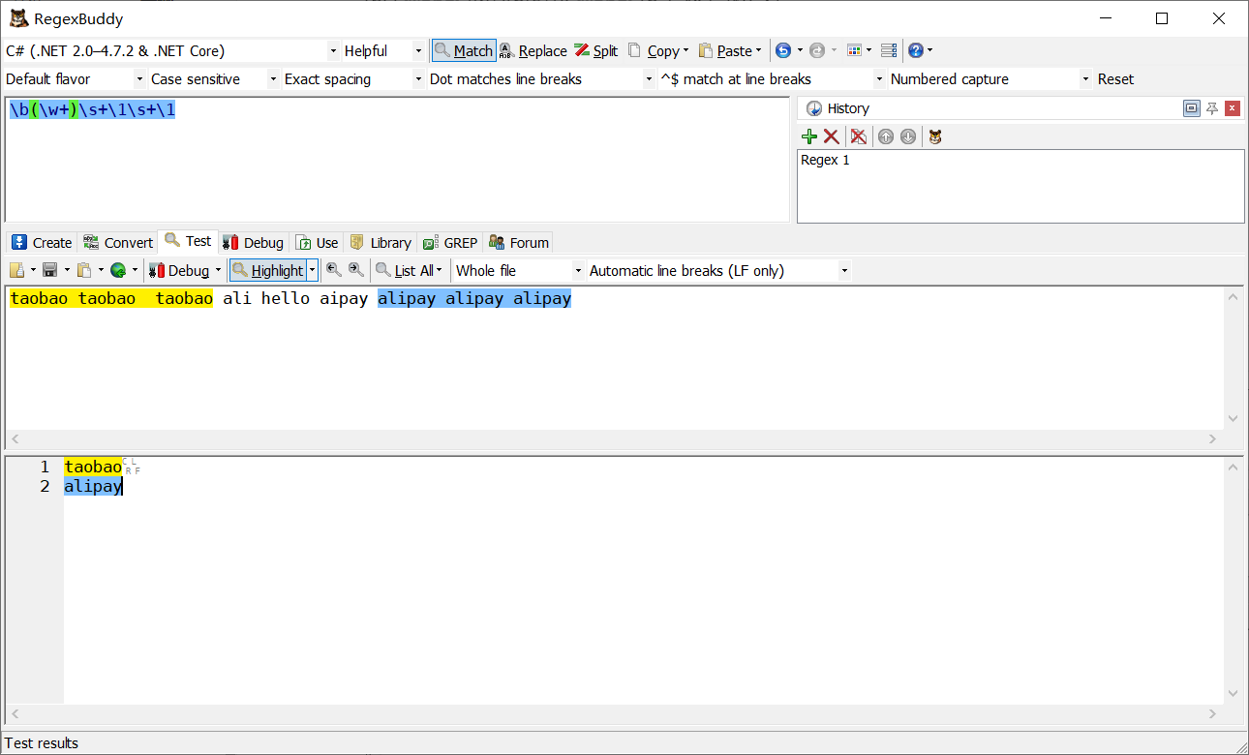Switch to Split mode
This screenshot has height=755, width=1249.
(x=595, y=50)
